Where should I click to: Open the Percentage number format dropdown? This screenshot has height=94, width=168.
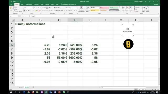coord(77,8)
